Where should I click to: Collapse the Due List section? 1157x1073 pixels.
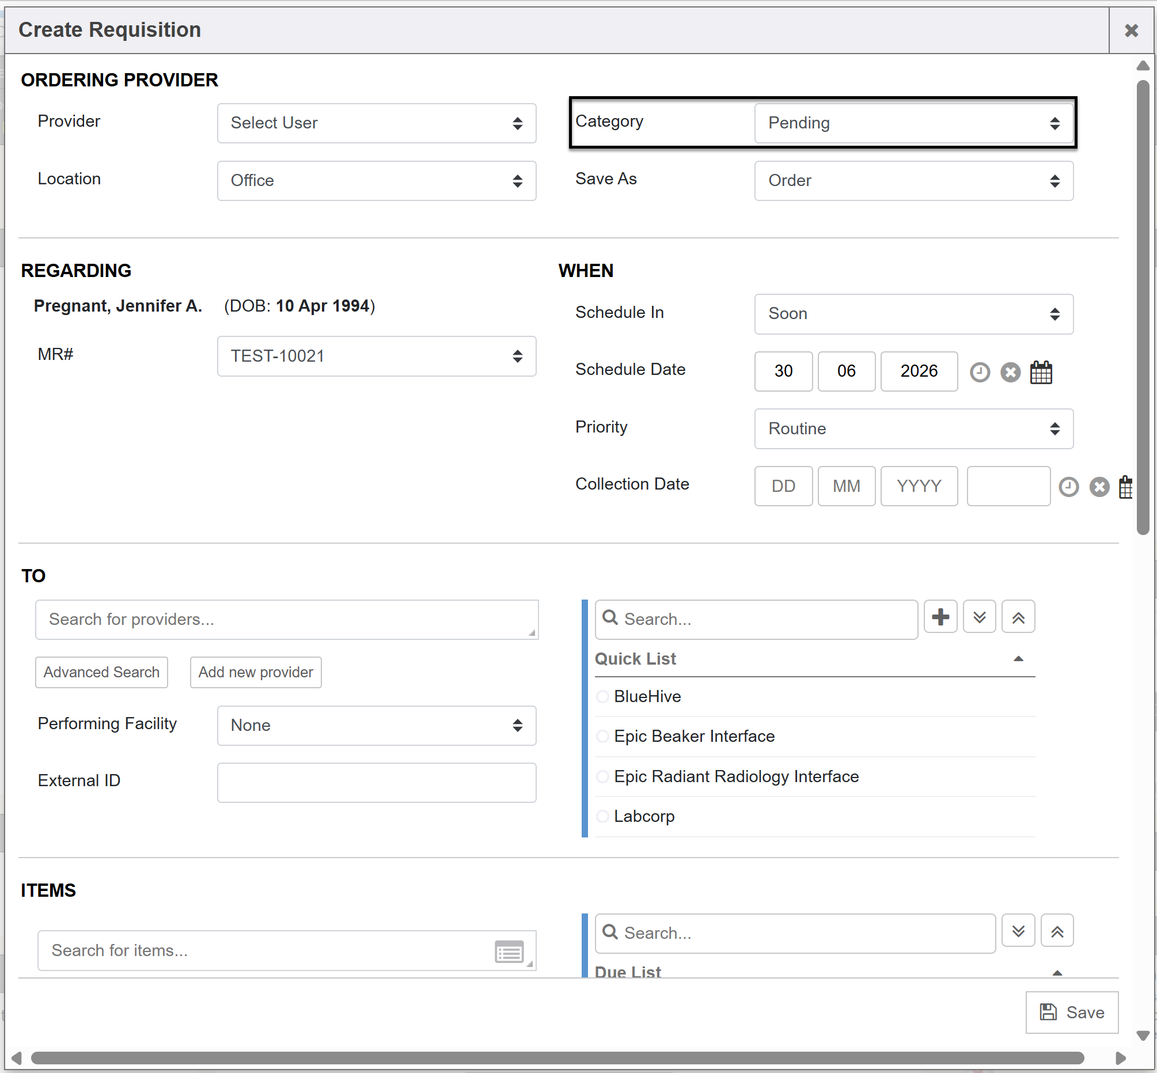1057,973
